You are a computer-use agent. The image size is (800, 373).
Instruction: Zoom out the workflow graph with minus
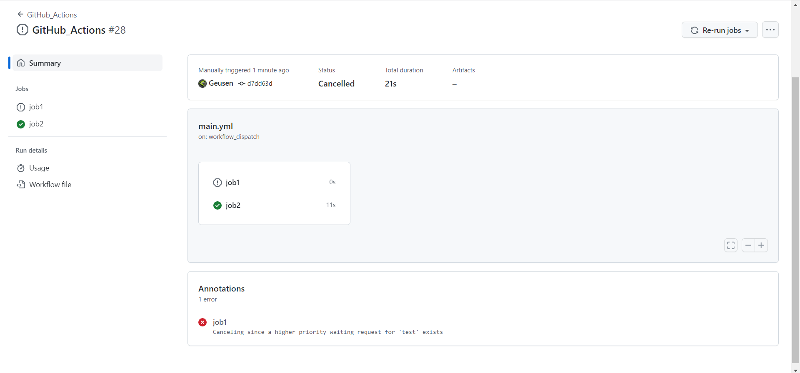(x=748, y=245)
